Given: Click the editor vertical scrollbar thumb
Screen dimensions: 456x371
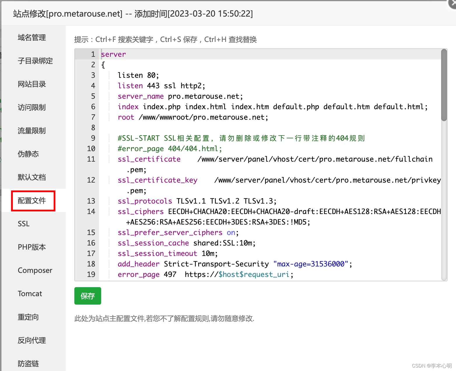Looking at the screenshot, I should [444, 85].
